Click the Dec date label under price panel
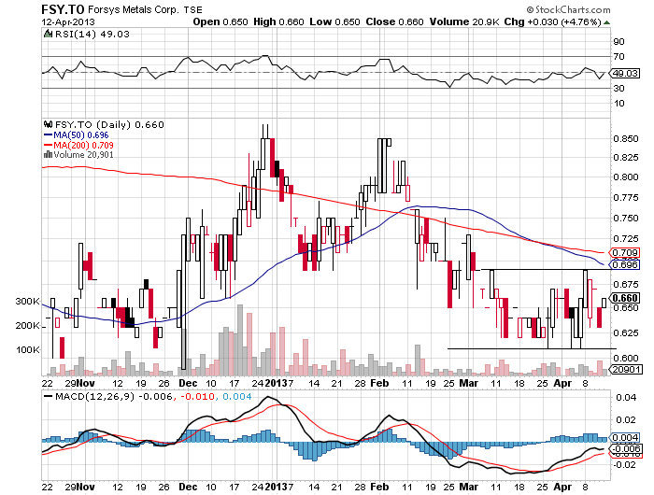This screenshot has height=495, width=654. point(188,383)
